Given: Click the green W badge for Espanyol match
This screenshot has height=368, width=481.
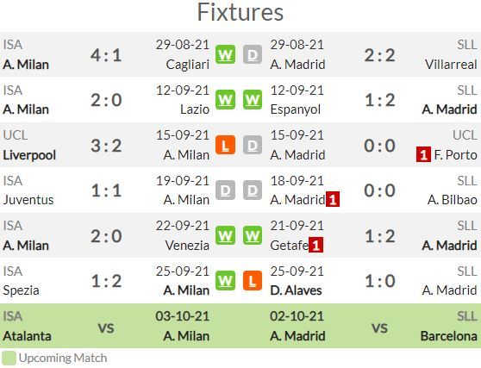Looking at the screenshot, I should pyautogui.click(x=253, y=99).
